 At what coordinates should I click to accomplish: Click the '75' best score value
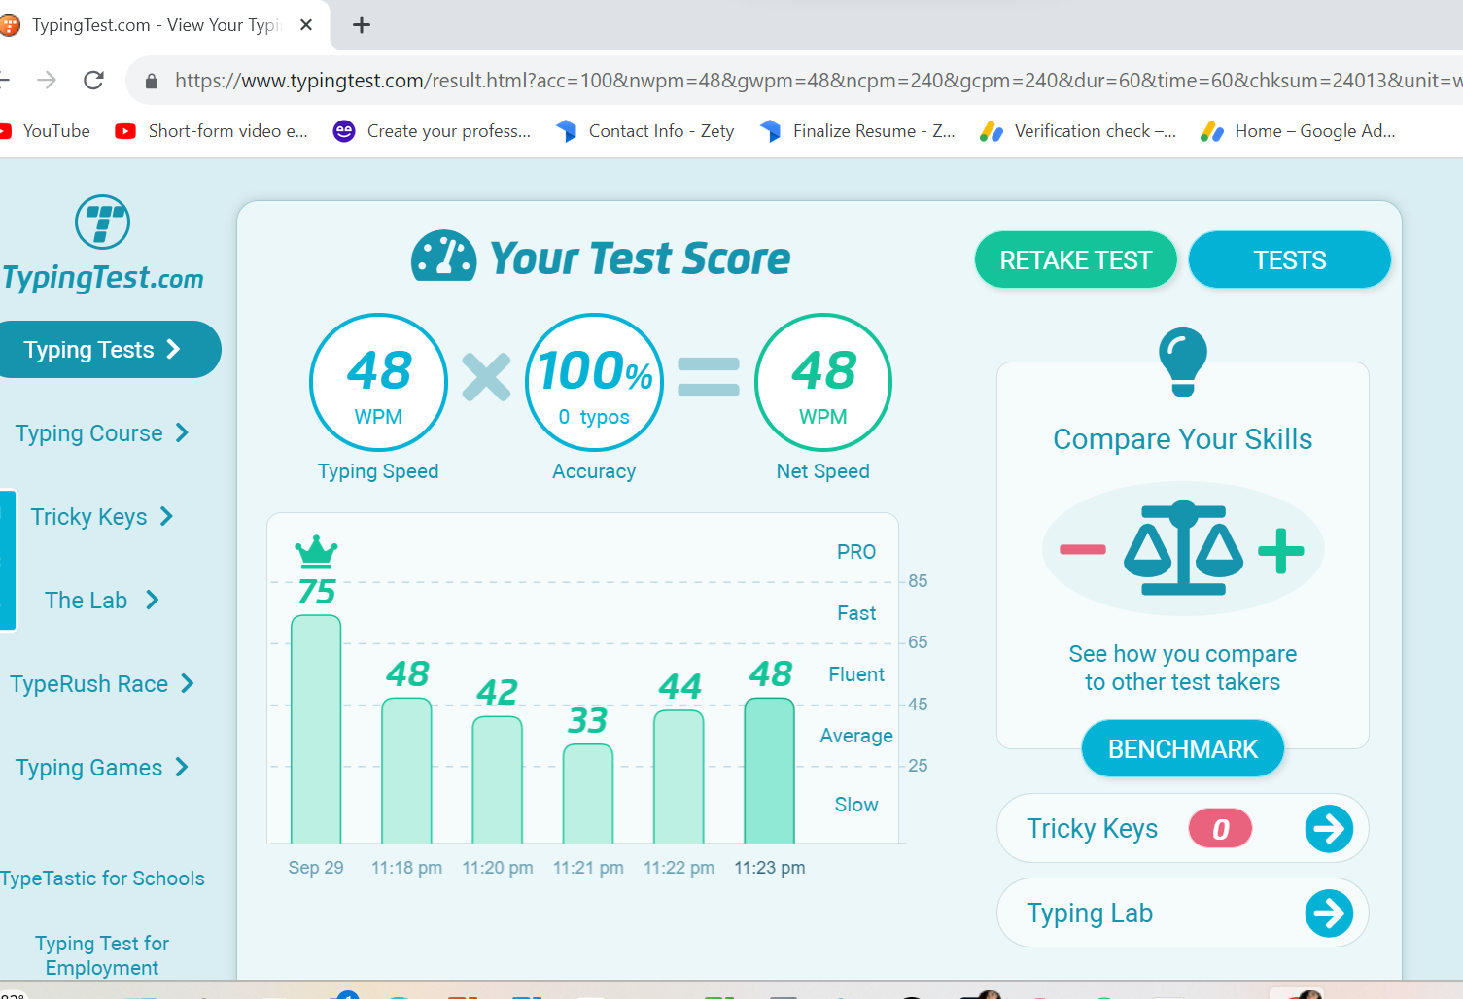(x=317, y=592)
